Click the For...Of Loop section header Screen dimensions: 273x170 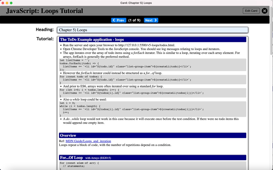point(153,157)
